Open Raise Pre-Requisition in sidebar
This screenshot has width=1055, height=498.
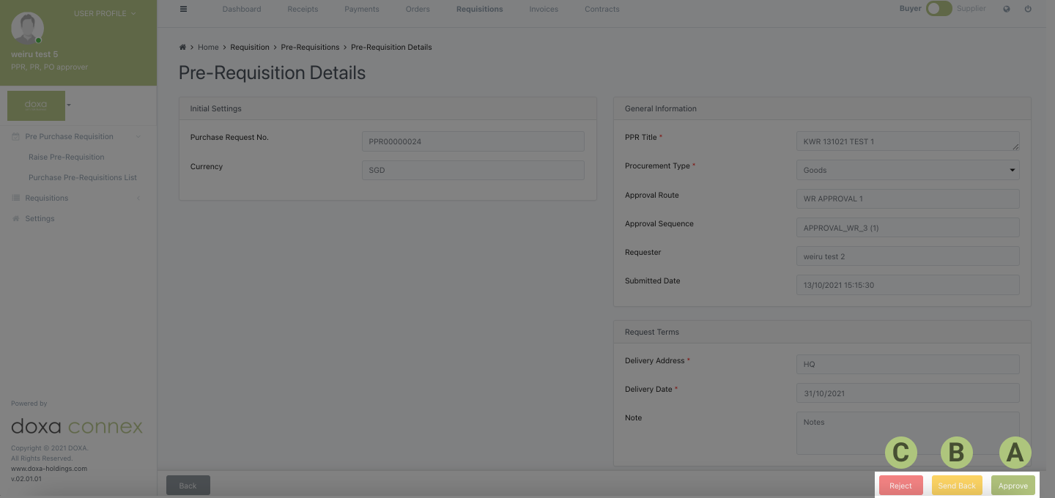click(67, 157)
